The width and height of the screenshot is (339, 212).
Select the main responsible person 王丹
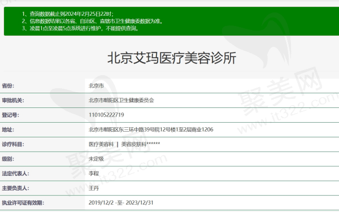coord(94,188)
